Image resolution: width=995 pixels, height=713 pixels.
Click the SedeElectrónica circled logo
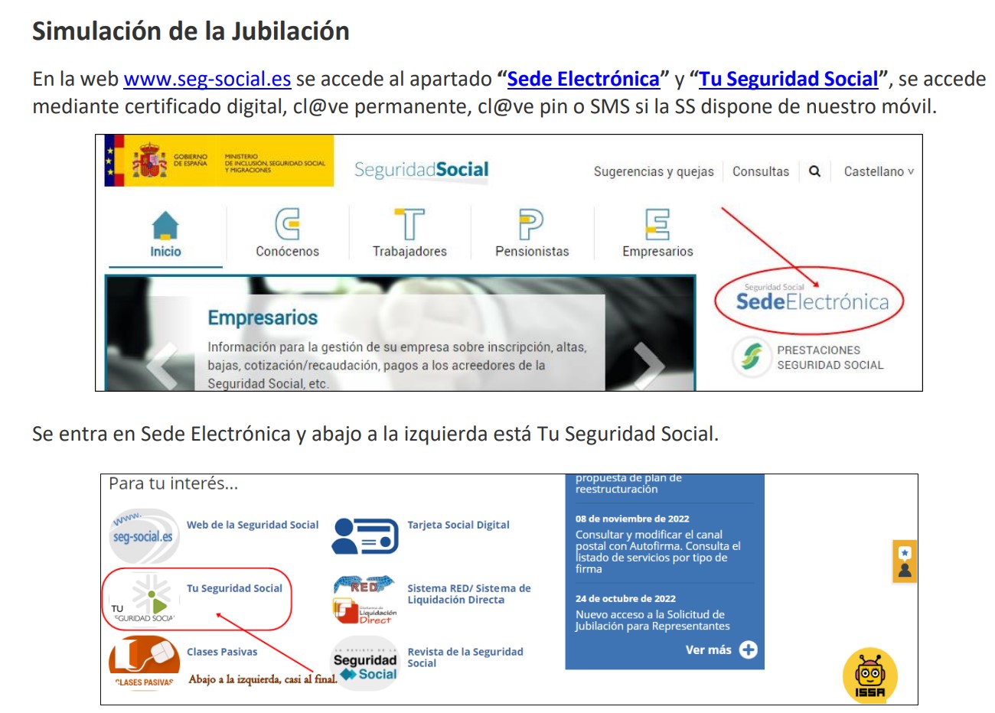pyautogui.click(x=811, y=301)
